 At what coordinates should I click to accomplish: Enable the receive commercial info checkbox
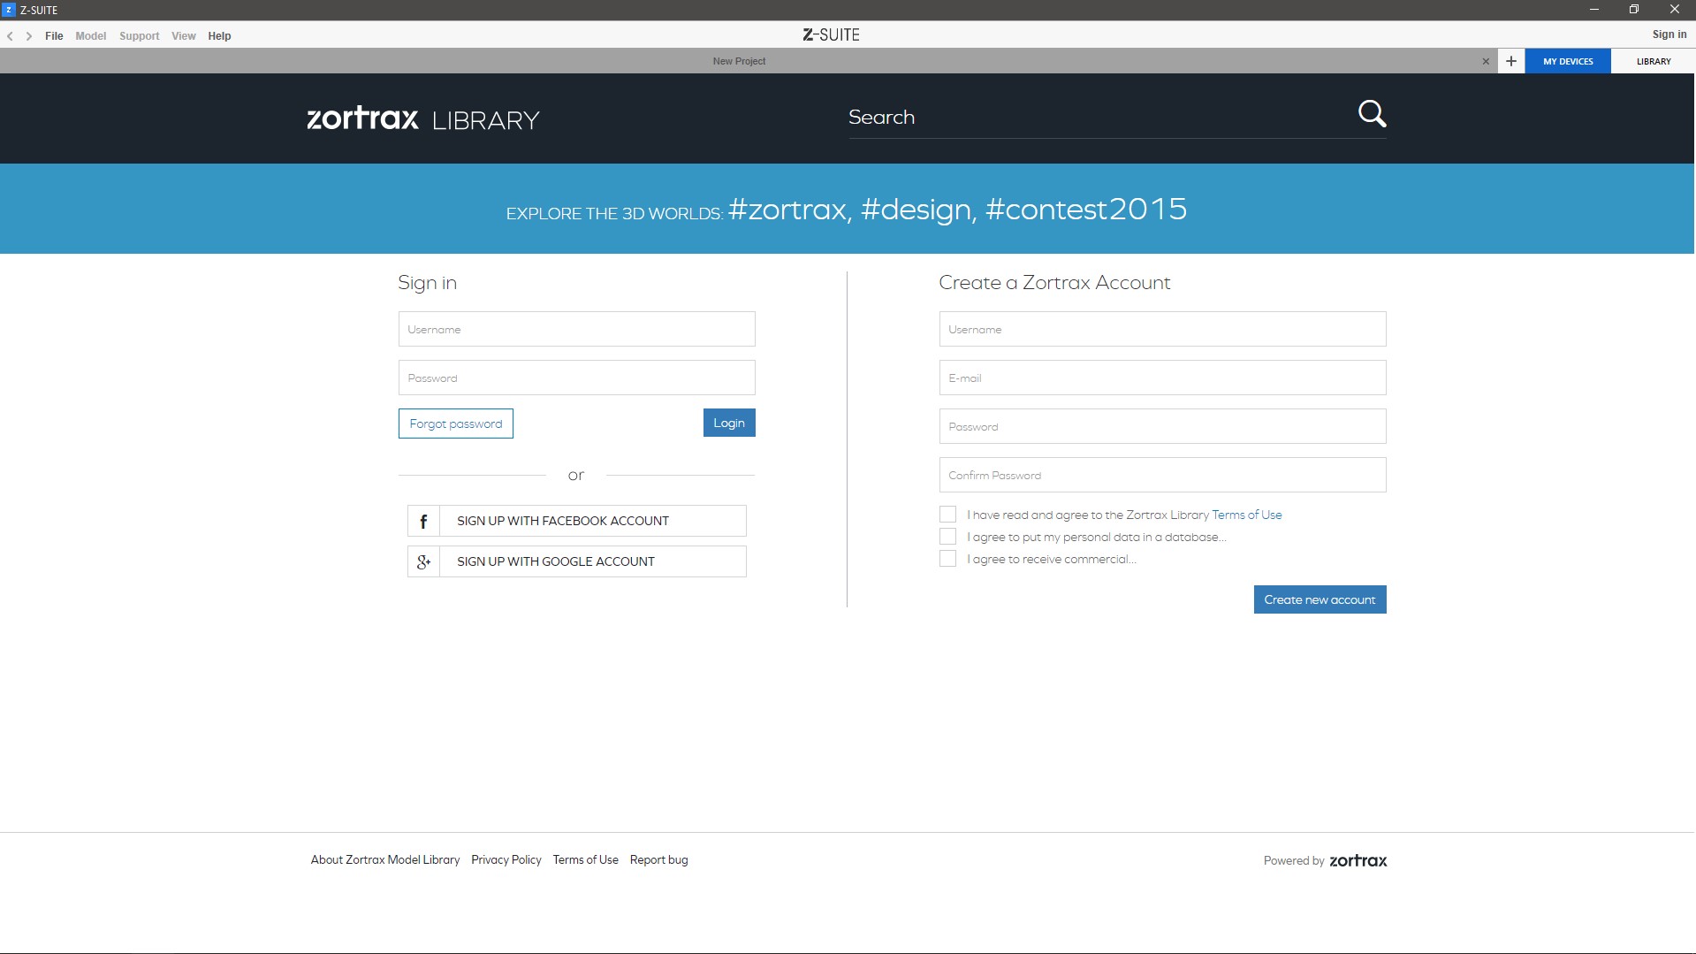coord(947,559)
